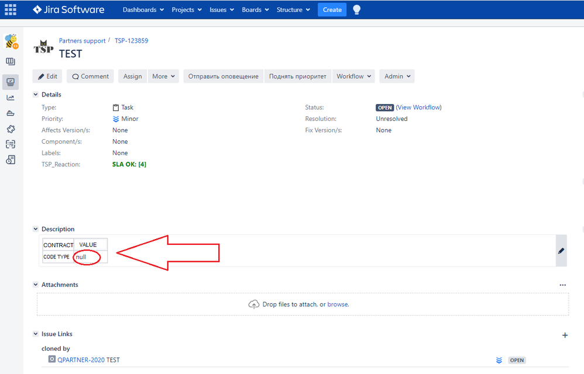Open the issues list icon in sidebar
The height and width of the screenshot is (374, 584).
click(x=11, y=144)
